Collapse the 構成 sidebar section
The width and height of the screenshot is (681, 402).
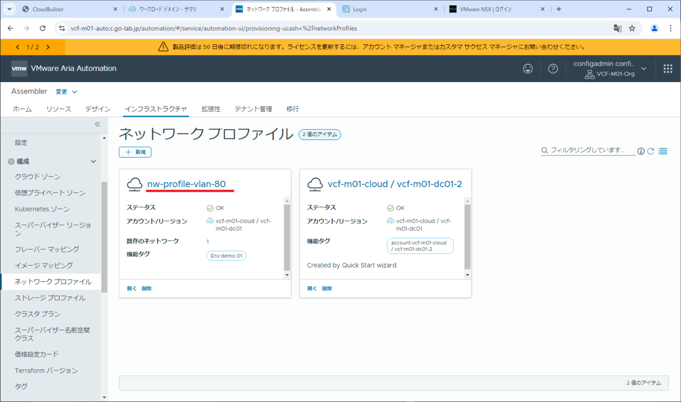click(94, 162)
